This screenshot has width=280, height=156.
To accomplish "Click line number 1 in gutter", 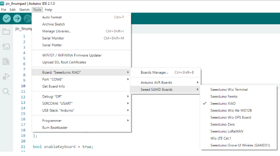I will pos(24,36).
